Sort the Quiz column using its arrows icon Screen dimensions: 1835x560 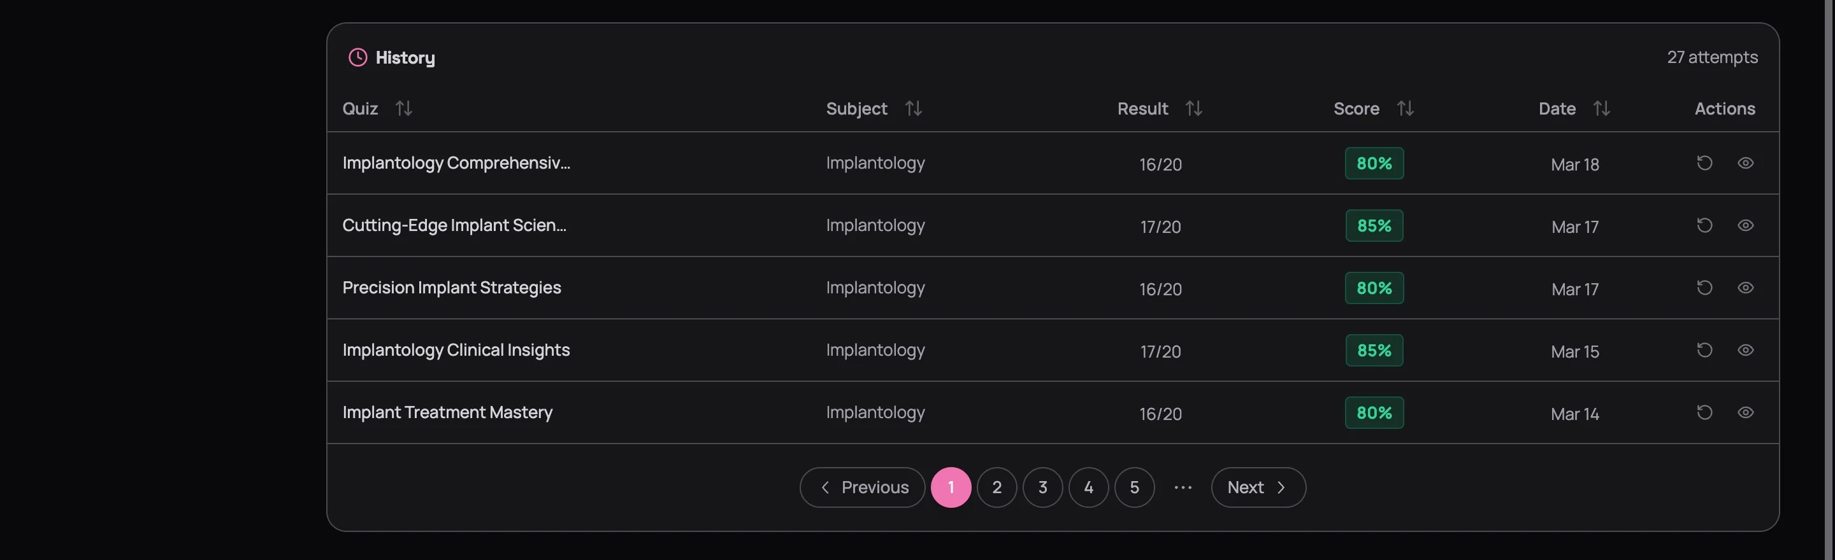403,108
